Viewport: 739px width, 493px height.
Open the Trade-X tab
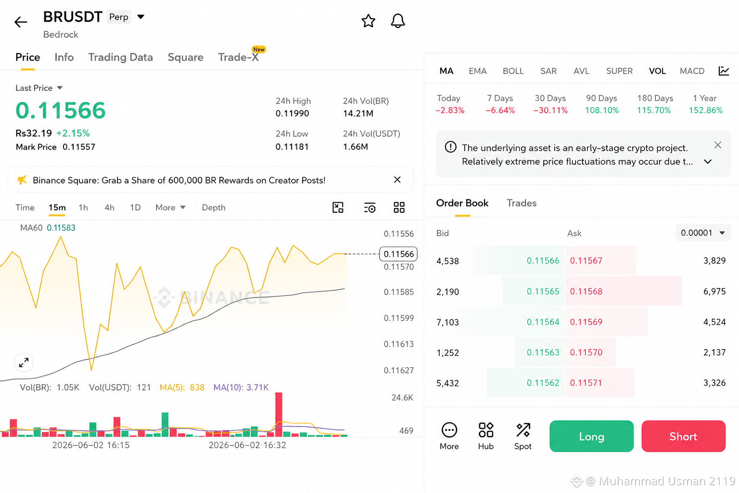239,57
